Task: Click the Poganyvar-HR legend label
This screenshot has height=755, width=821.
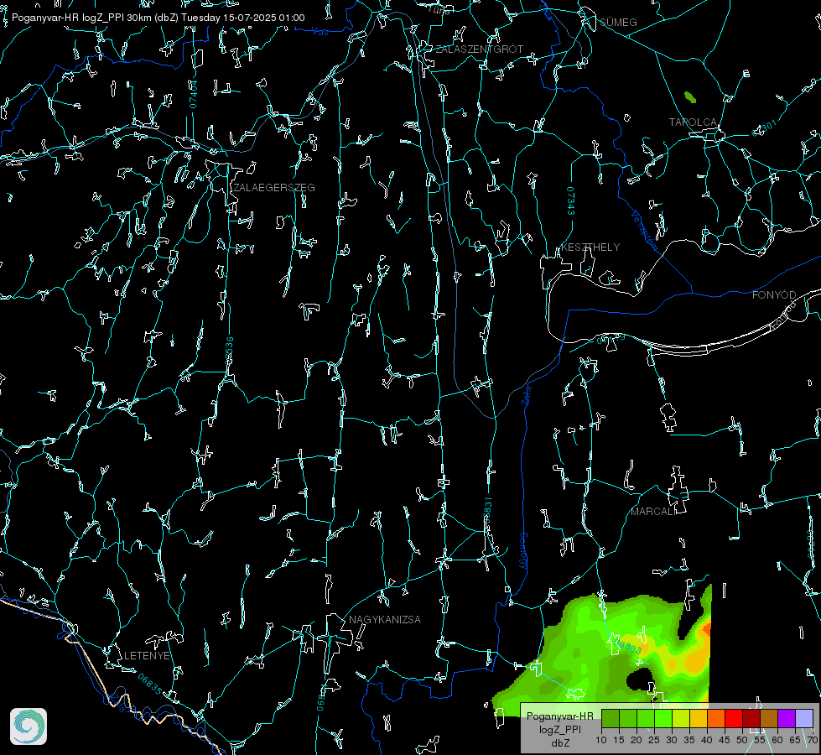Action: [x=559, y=716]
